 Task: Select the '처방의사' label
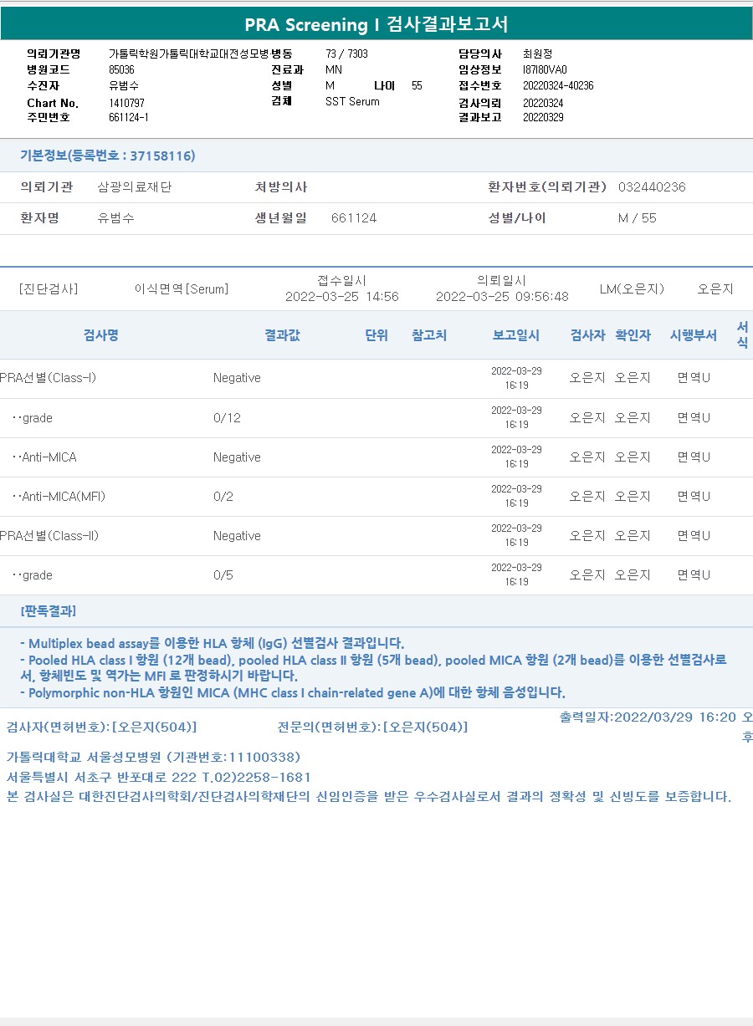pyautogui.click(x=281, y=186)
